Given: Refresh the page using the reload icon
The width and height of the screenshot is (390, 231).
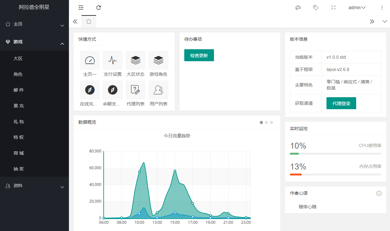Looking at the screenshot, I should click(99, 8).
